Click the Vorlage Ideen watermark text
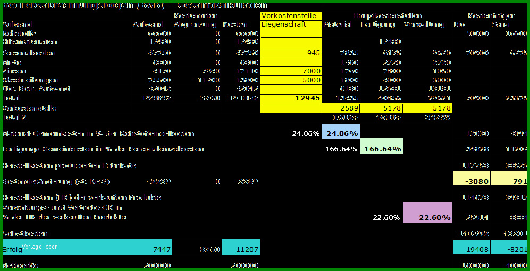530x271 pixels. coord(40,247)
